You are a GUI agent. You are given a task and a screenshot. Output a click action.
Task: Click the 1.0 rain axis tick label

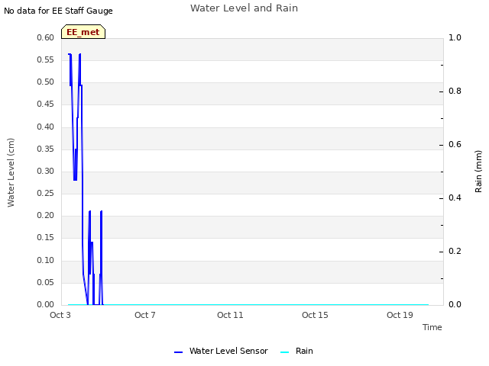pyautogui.click(x=455, y=37)
